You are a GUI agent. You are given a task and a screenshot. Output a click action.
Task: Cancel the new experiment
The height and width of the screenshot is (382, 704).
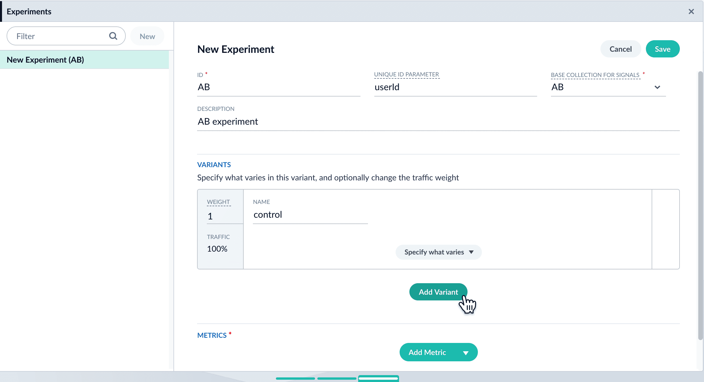620,49
